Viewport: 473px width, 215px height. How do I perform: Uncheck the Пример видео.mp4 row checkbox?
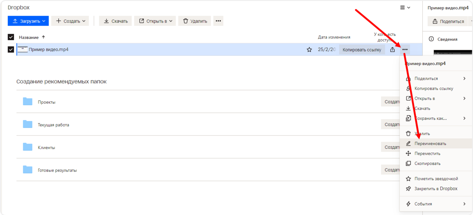[x=11, y=49]
